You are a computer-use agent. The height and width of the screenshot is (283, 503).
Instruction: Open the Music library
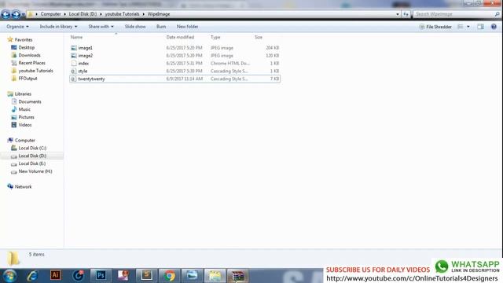click(x=24, y=109)
